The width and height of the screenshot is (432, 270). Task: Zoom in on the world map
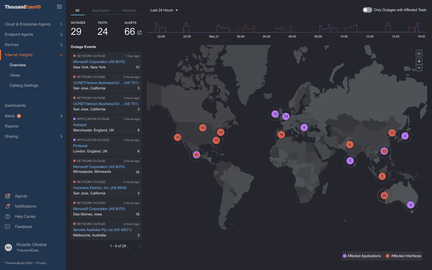coord(419,61)
